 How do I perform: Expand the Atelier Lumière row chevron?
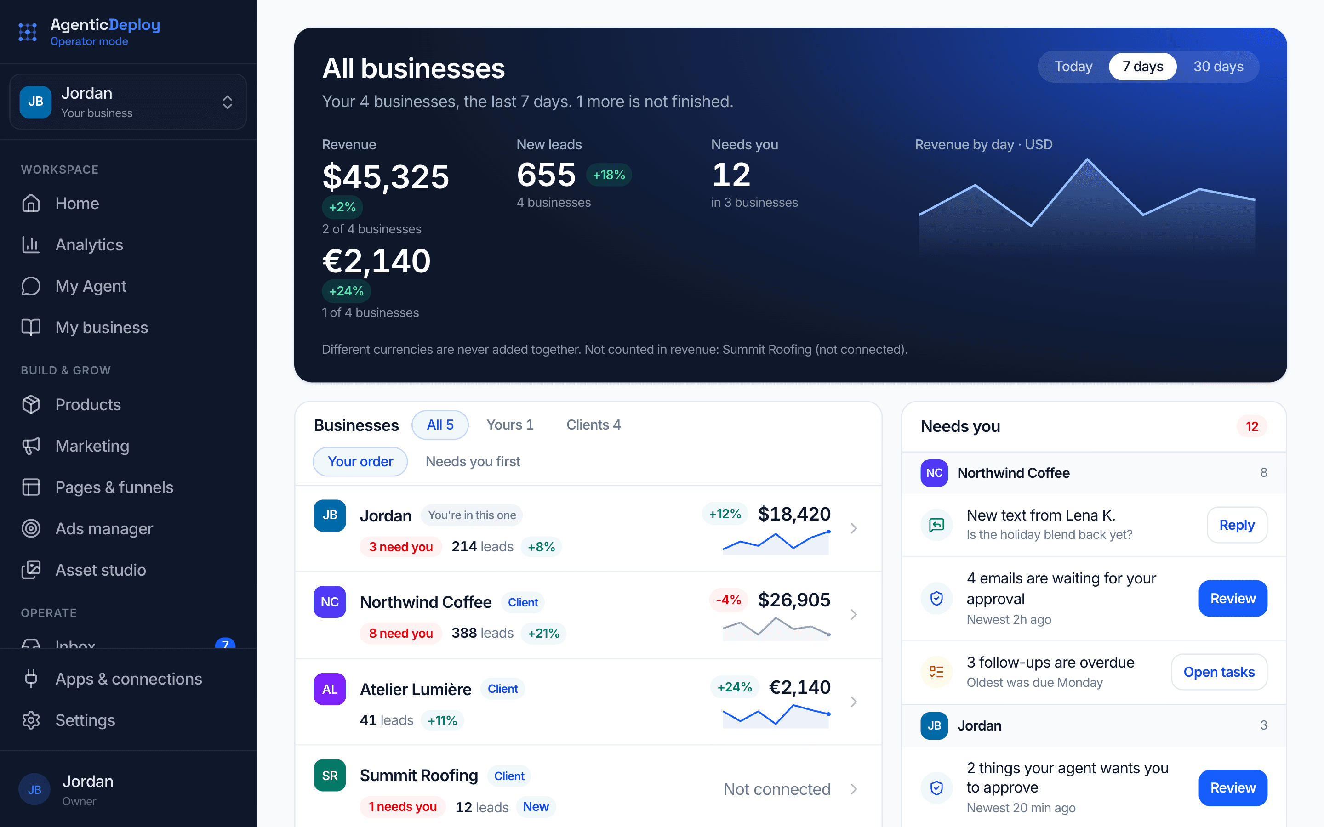[854, 702]
